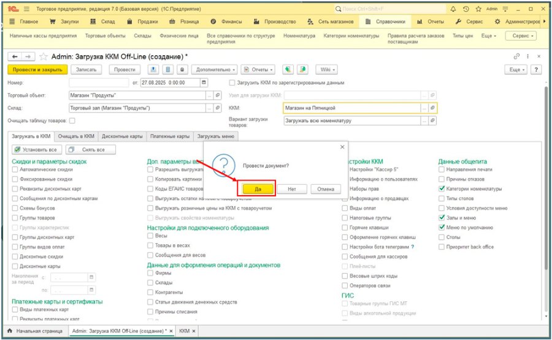Switch to Платежные карты tab
This screenshot has height=340, width=552.
[x=170, y=136]
